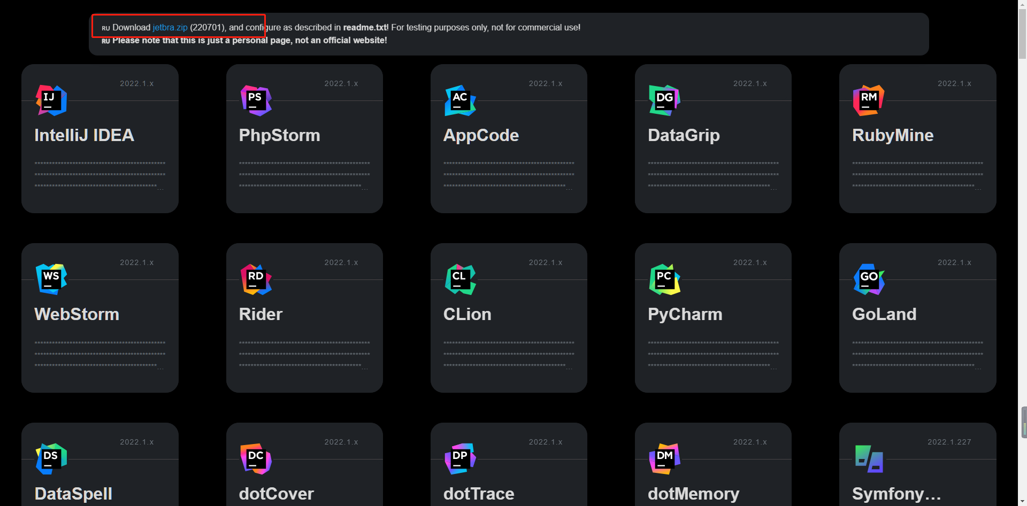Click the GoLand GO logo icon

point(869,279)
